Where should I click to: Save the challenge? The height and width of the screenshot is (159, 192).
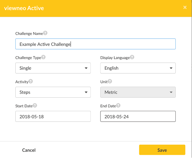(162, 150)
